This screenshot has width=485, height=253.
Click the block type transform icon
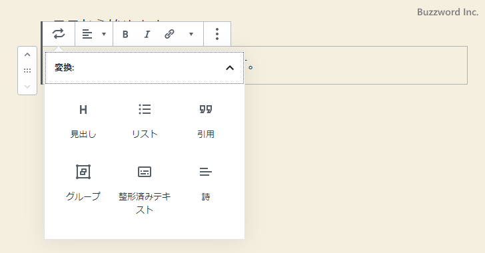pyautogui.click(x=59, y=34)
